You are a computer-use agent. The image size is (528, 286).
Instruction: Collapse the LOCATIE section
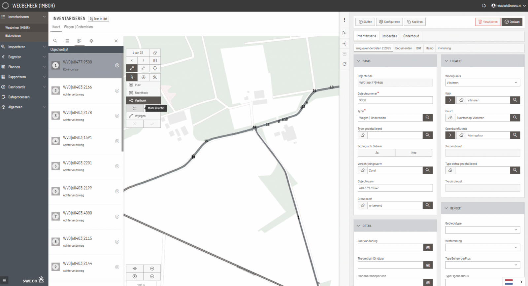[446, 61]
